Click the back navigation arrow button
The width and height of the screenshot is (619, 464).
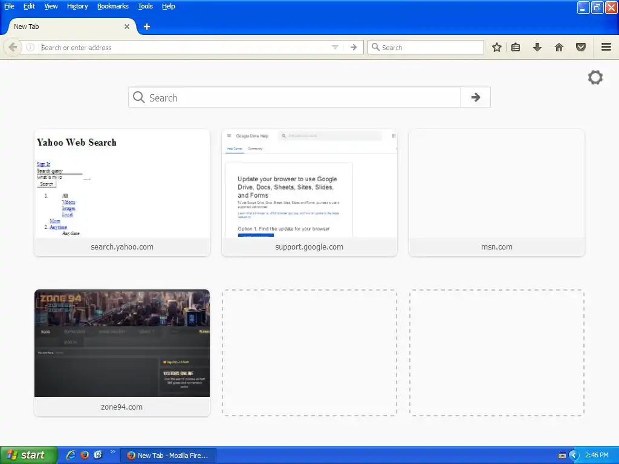point(13,47)
